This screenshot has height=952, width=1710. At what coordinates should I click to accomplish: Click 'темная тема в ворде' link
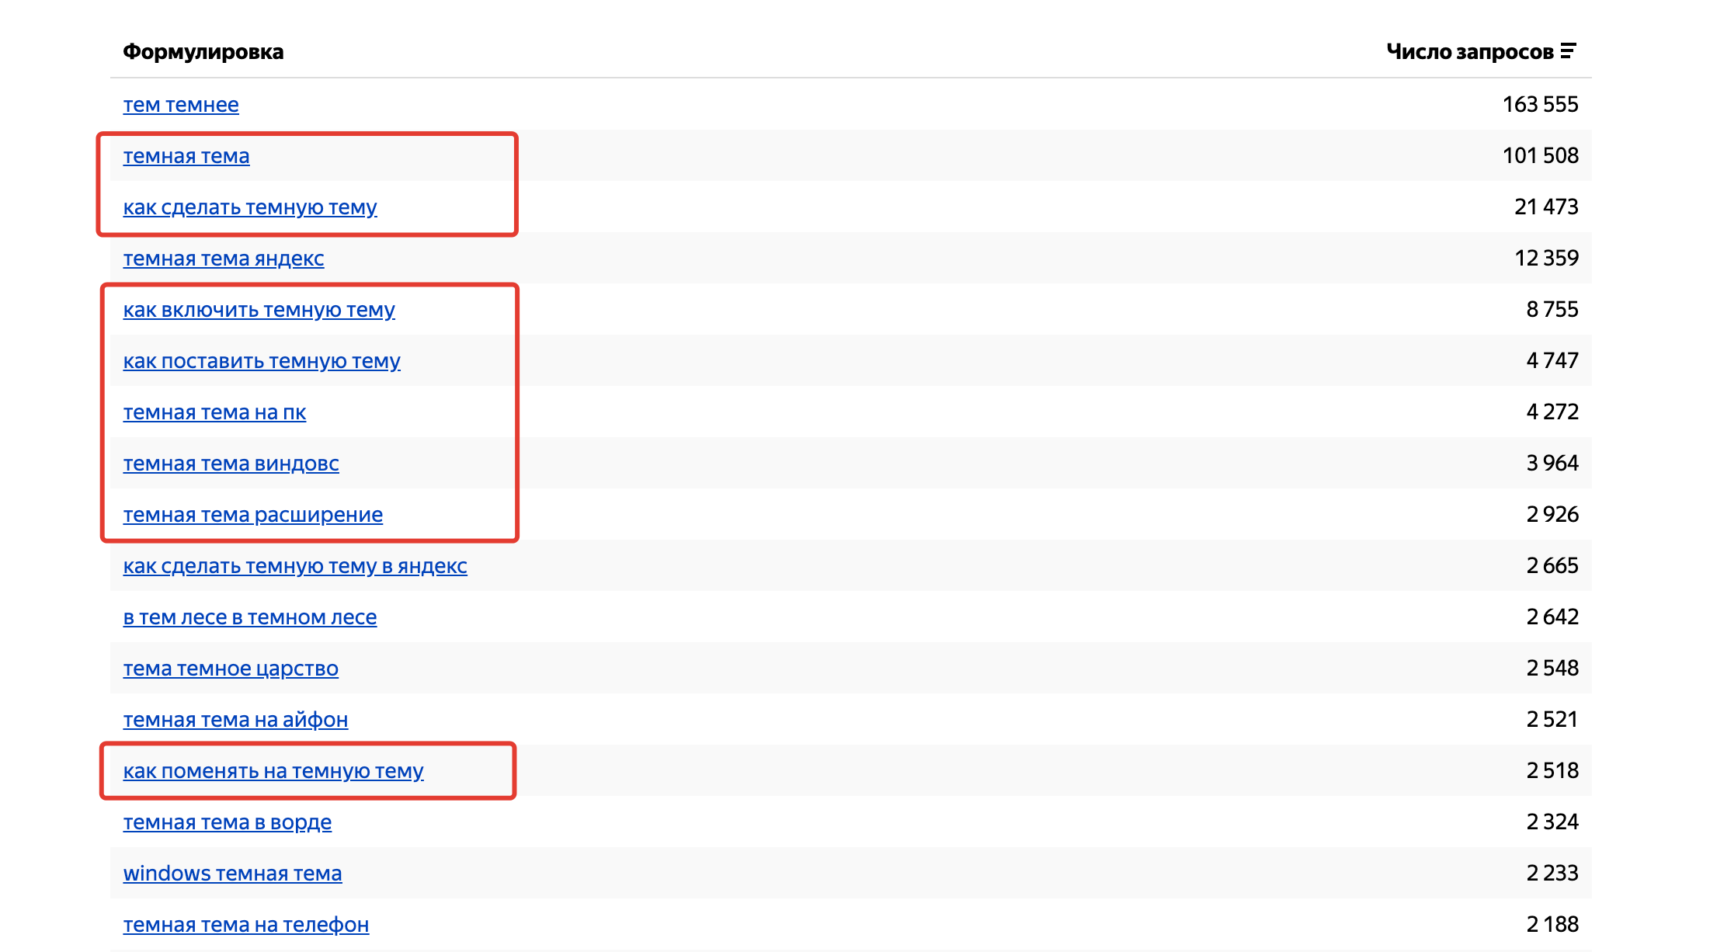228,822
